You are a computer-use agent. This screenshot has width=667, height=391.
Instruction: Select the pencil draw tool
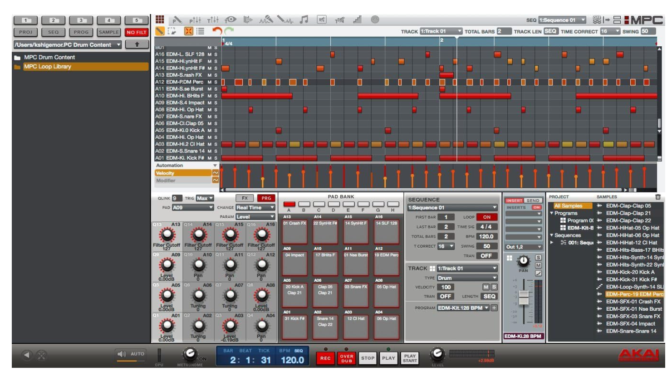coord(160,31)
